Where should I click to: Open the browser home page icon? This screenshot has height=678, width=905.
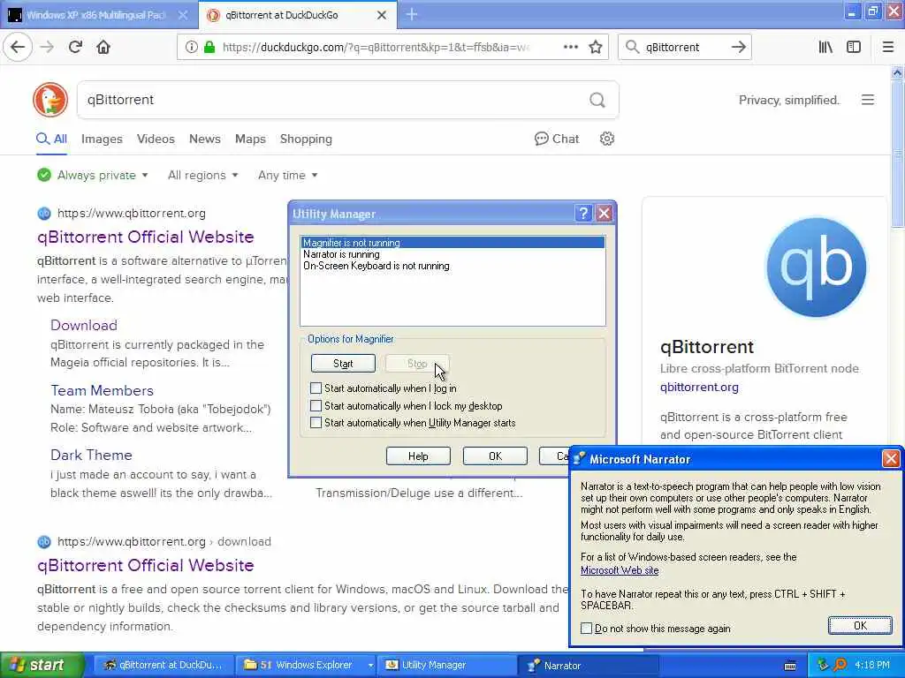pyautogui.click(x=103, y=47)
